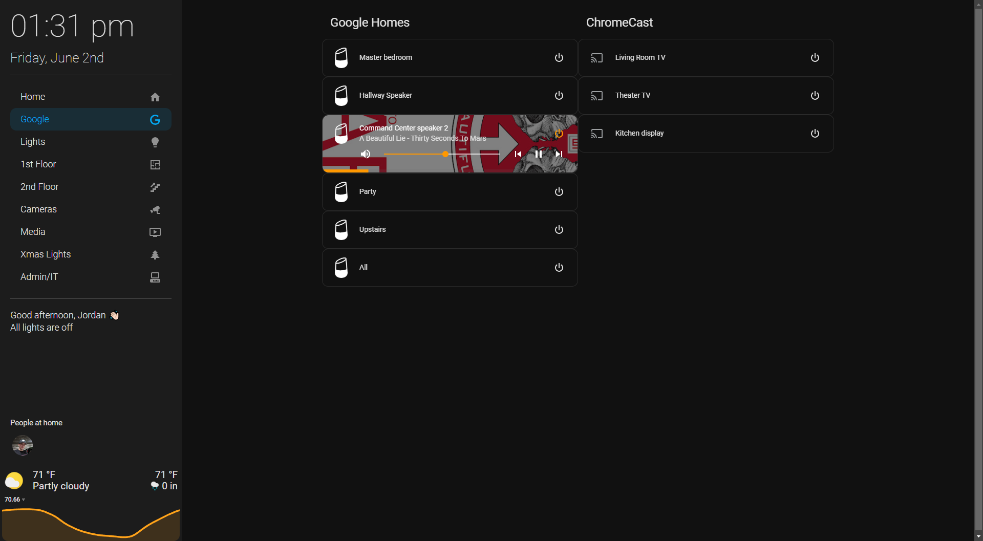Viewport: 983px width, 541px height.
Task: Click the Media sidebar icon
Action: (x=155, y=232)
